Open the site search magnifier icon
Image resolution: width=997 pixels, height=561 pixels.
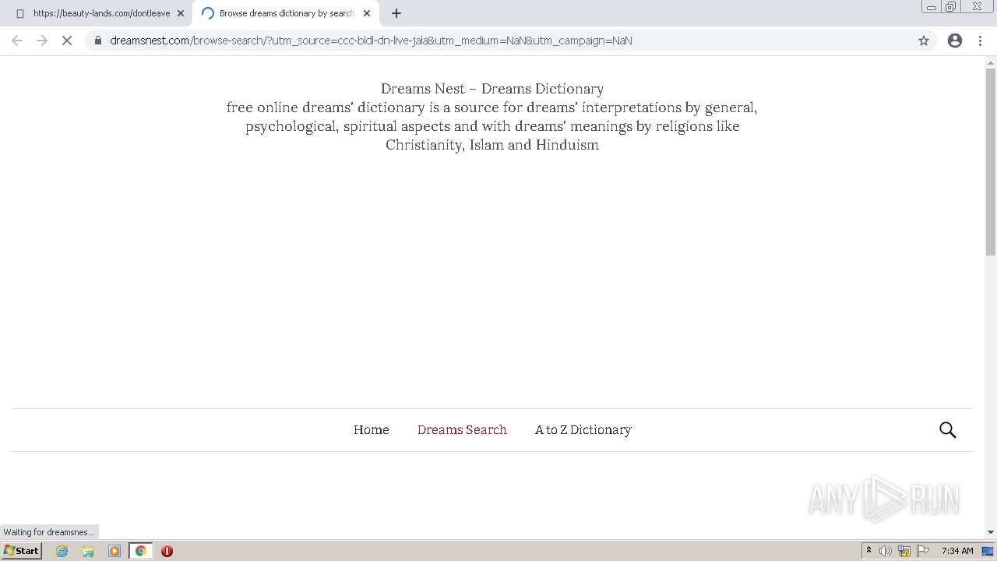tap(947, 430)
